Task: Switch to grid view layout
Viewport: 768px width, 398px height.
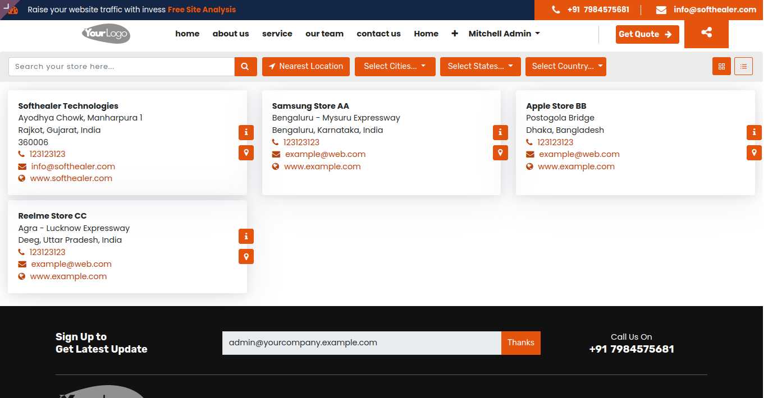Action: click(x=721, y=66)
